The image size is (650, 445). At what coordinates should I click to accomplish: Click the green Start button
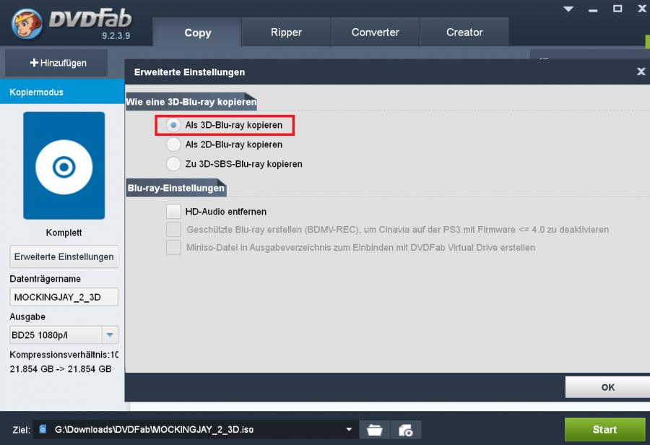(x=604, y=430)
